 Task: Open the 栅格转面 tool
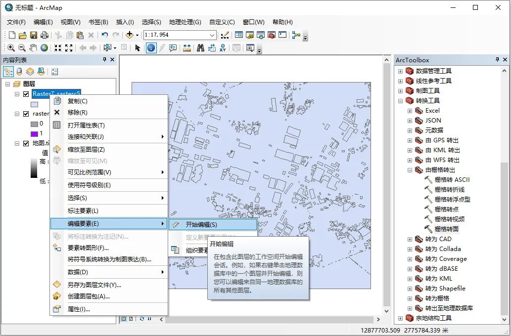click(447, 229)
